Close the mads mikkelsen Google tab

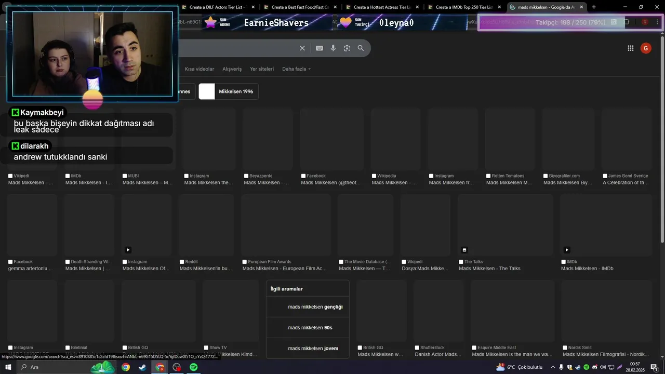pos(582,7)
